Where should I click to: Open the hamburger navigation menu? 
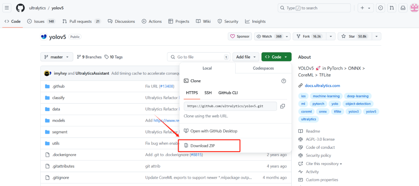pos(7,8)
